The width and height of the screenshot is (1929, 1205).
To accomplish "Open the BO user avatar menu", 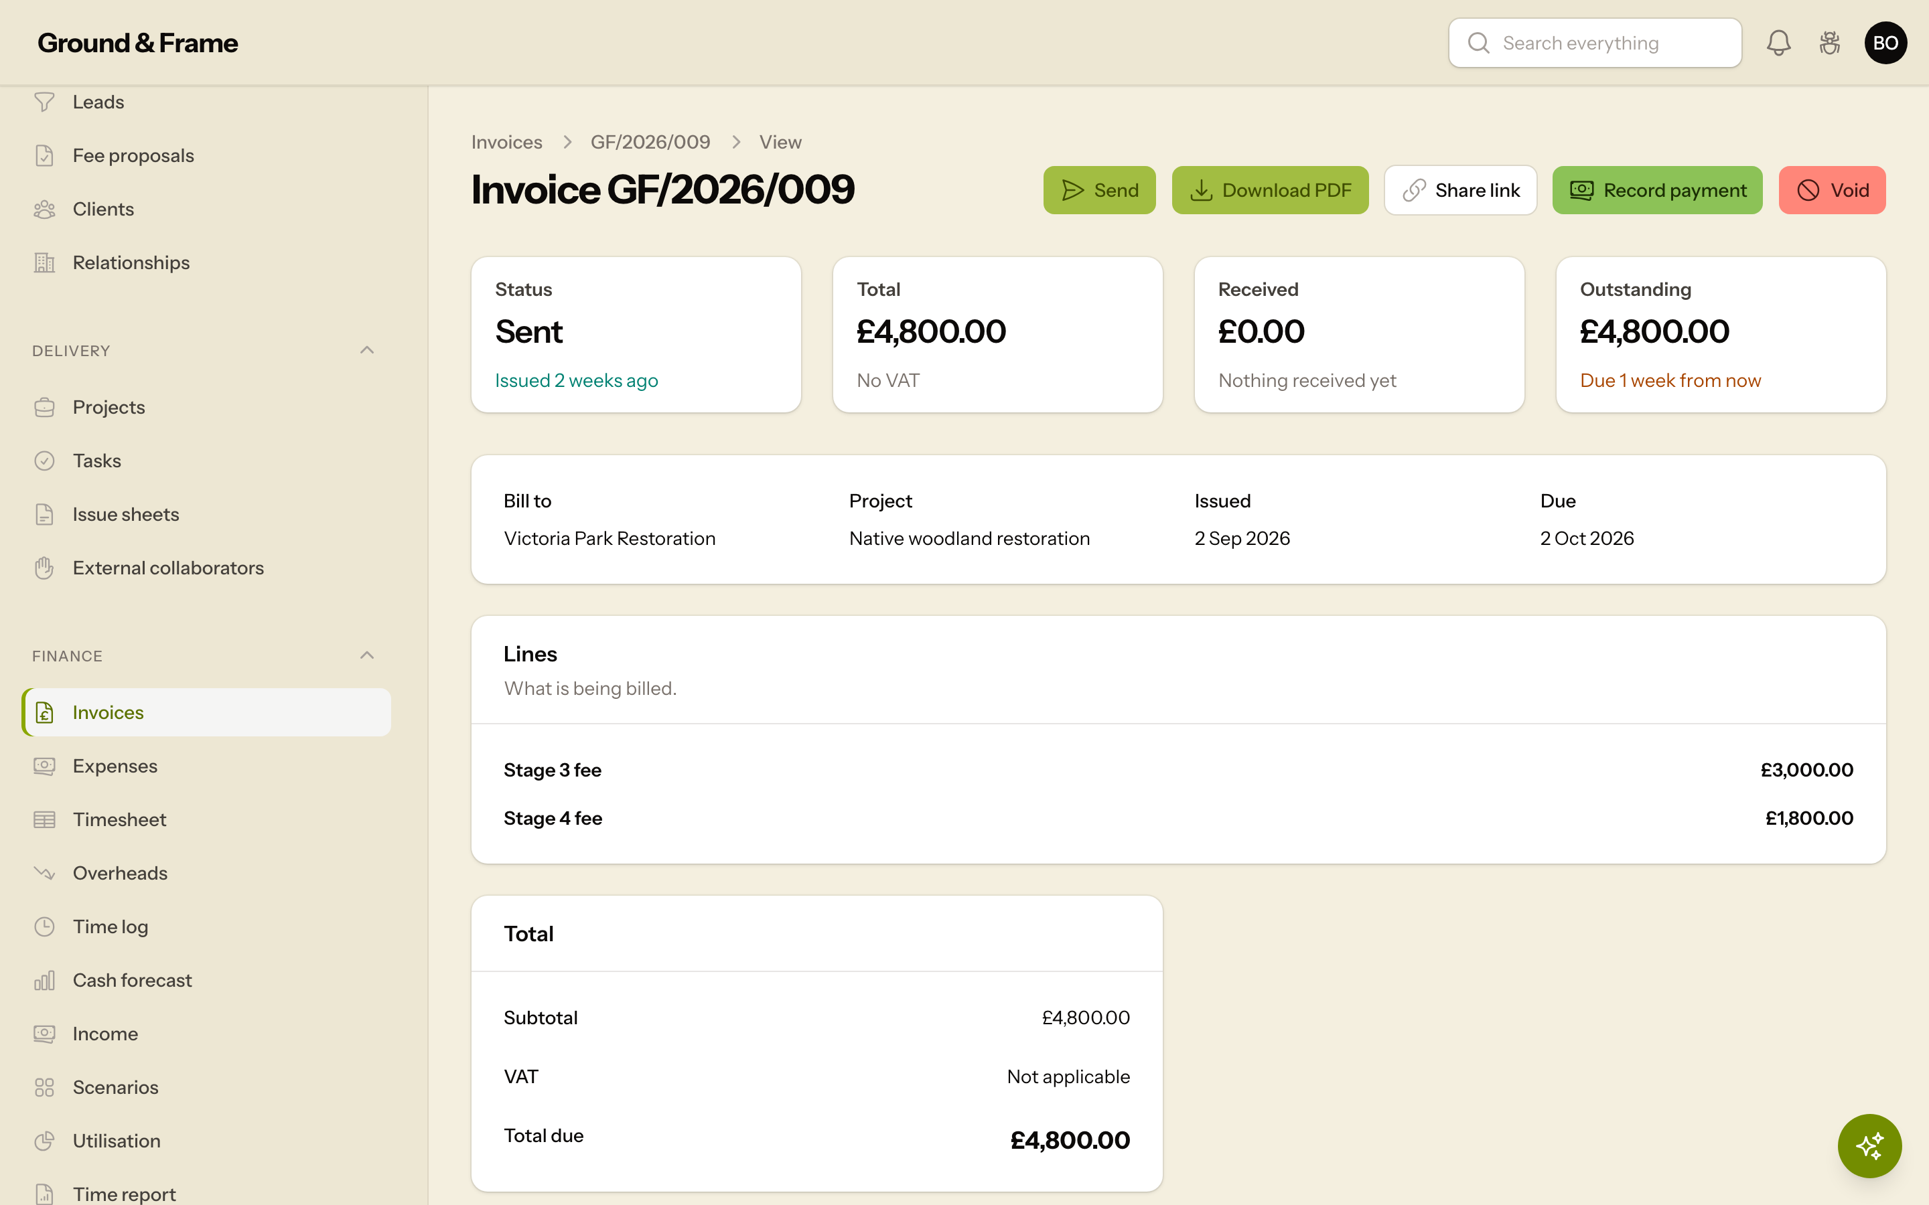I will [1885, 43].
